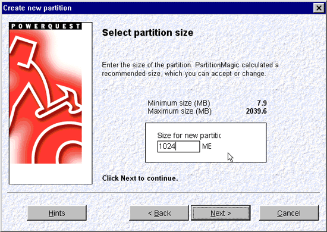Focus the partition size field showing 1024
Image resolution: width=327 pixels, height=232 pixels.
pos(178,146)
